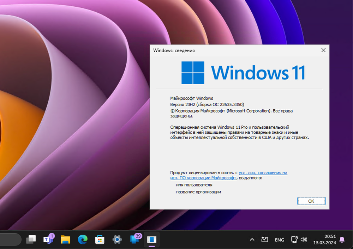Show hidden tray icons chevron
This screenshot has height=249, width=353.
point(252,239)
